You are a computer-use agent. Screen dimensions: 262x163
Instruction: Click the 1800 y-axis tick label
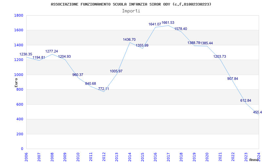(19, 15)
